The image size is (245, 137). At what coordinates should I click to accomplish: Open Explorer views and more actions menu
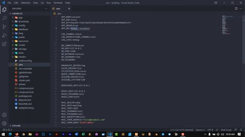[46, 8]
